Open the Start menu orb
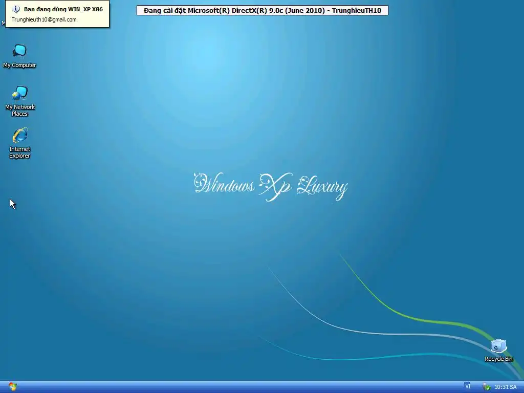The image size is (524, 393). (x=13, y=387)
